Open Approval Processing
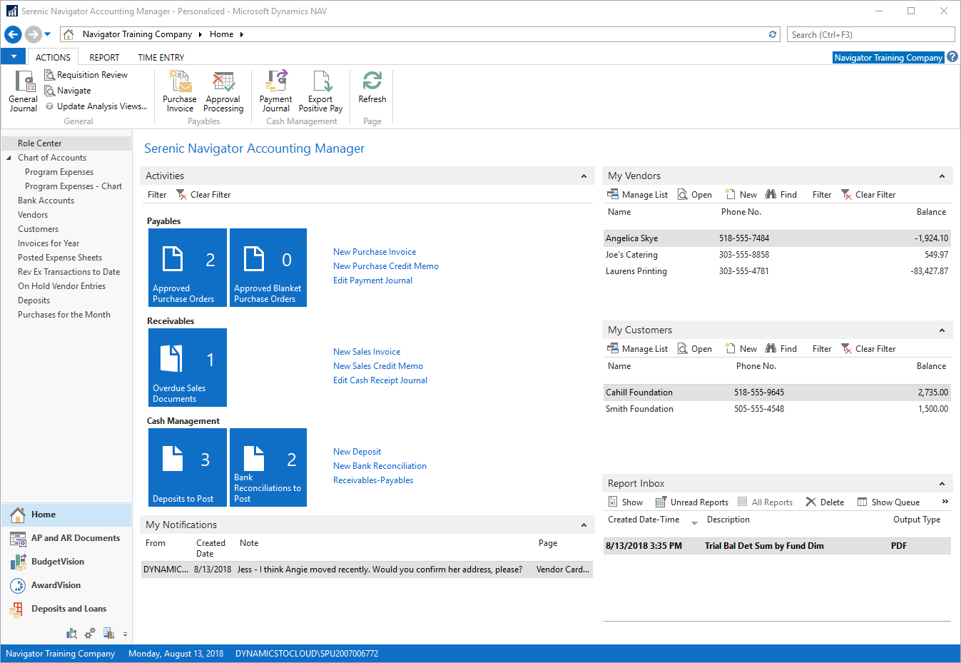This screenshot has height=663, width=961. coord(223,91)
